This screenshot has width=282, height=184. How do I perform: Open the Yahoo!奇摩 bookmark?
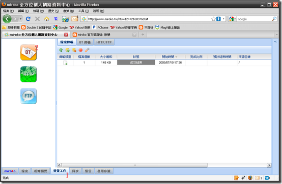80,27
